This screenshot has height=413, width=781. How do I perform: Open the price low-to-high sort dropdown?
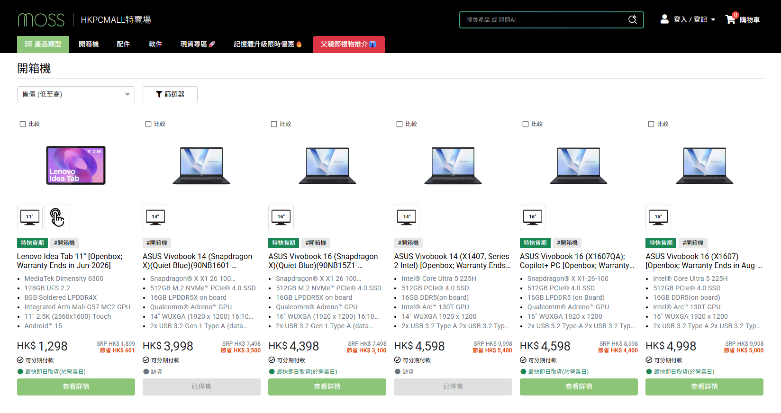tap(76, 95)
